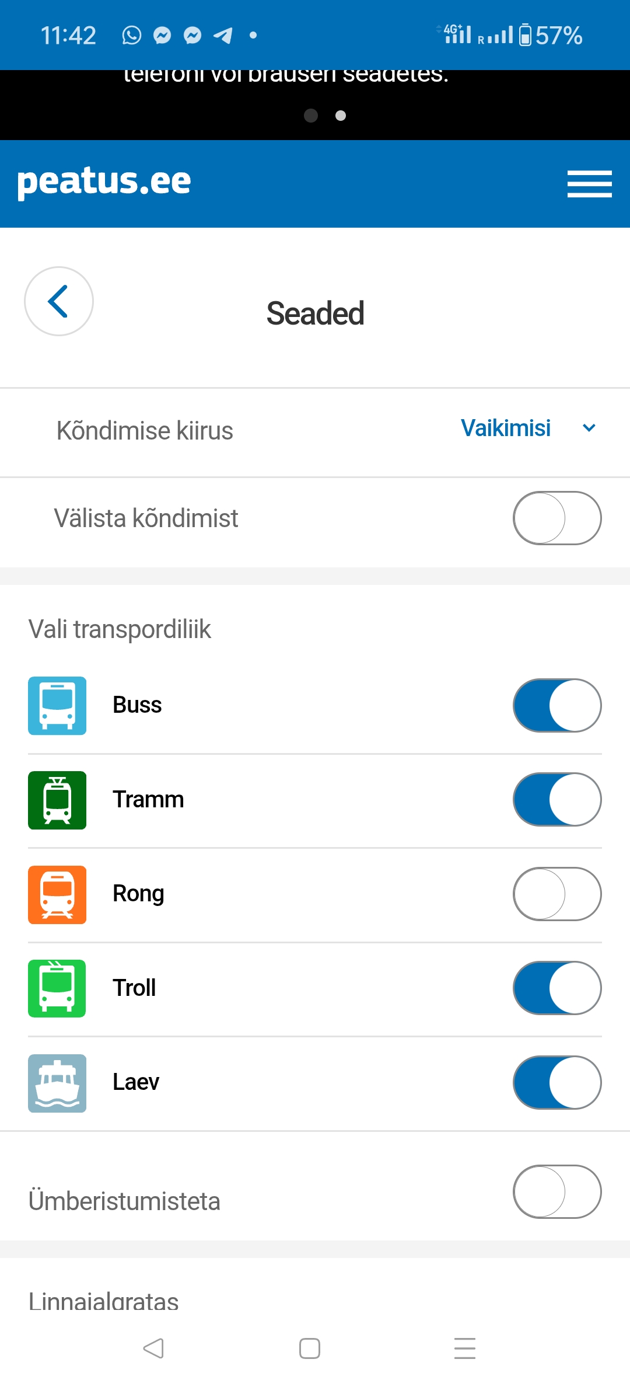Open the hamburger menu

pos(589,184)
